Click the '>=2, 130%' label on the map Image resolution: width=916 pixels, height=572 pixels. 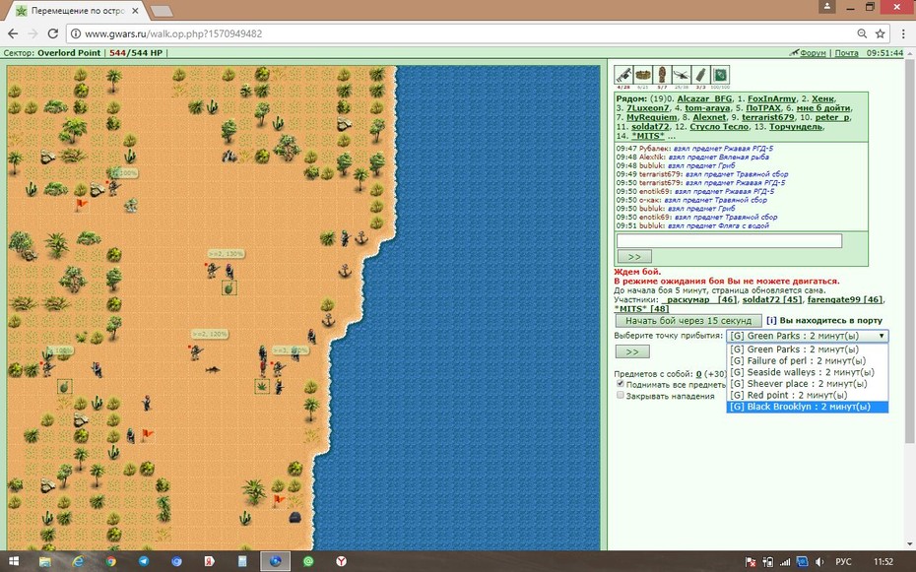(x=227, y=254)
